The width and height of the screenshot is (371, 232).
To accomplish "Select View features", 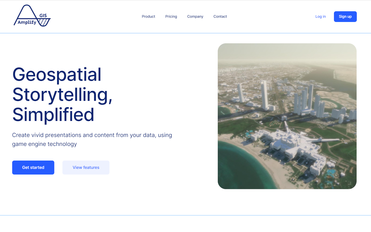I will 86,167.
